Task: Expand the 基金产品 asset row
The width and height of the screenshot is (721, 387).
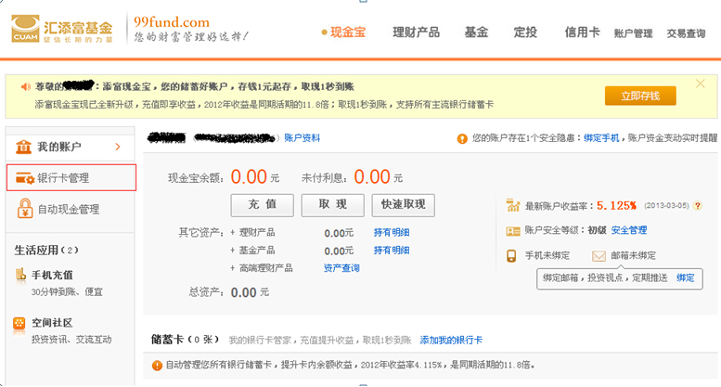Action: [x=232, y=251]
